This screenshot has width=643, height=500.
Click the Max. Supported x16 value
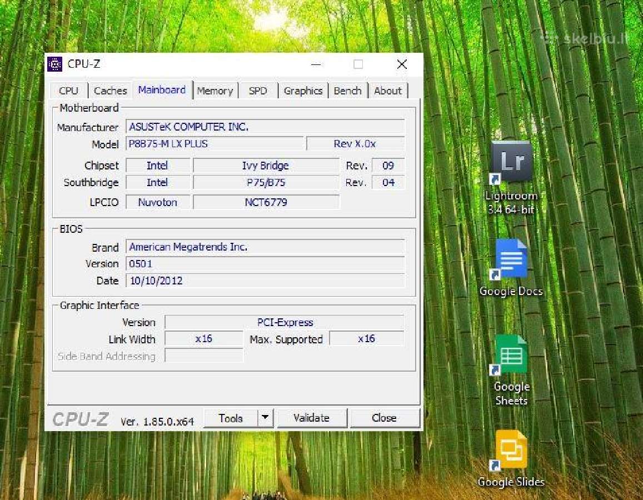coord(367,338)
